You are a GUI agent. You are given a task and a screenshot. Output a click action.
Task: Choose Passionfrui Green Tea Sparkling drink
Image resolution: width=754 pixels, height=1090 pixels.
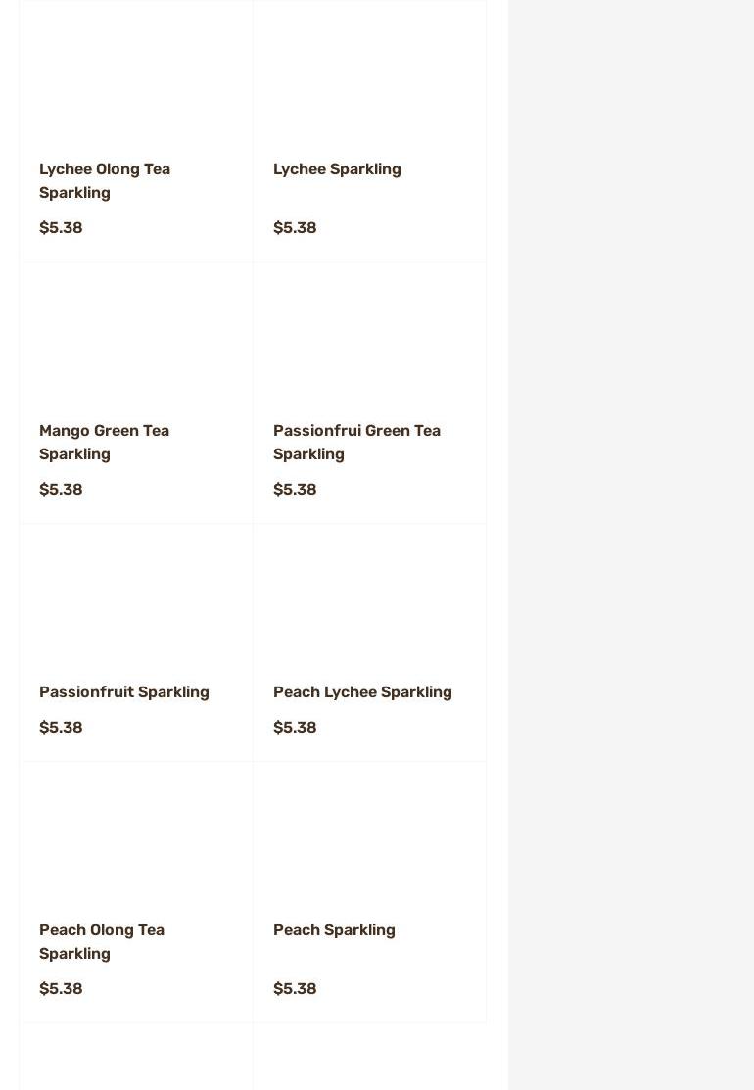pyautogui.click(x=356, y=442)
